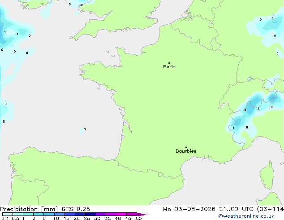Click the '0.1' legend scale label
The height and width of the screenshot is (220, 284).
pyautogui.click(x=5, y=218)
